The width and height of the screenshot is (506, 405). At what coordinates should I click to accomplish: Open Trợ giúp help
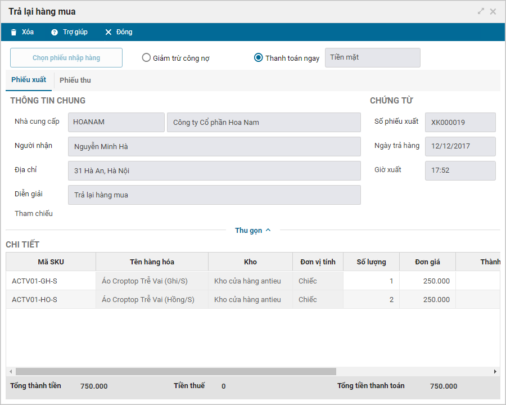click(75, 32)
